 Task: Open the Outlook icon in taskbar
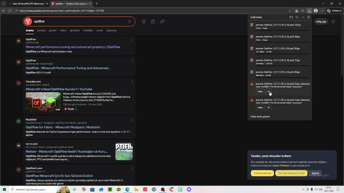pyautogui.click(x=101, y=190)
